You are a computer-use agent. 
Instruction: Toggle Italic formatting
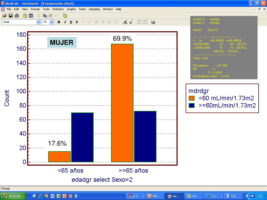[x=65, y=22]
